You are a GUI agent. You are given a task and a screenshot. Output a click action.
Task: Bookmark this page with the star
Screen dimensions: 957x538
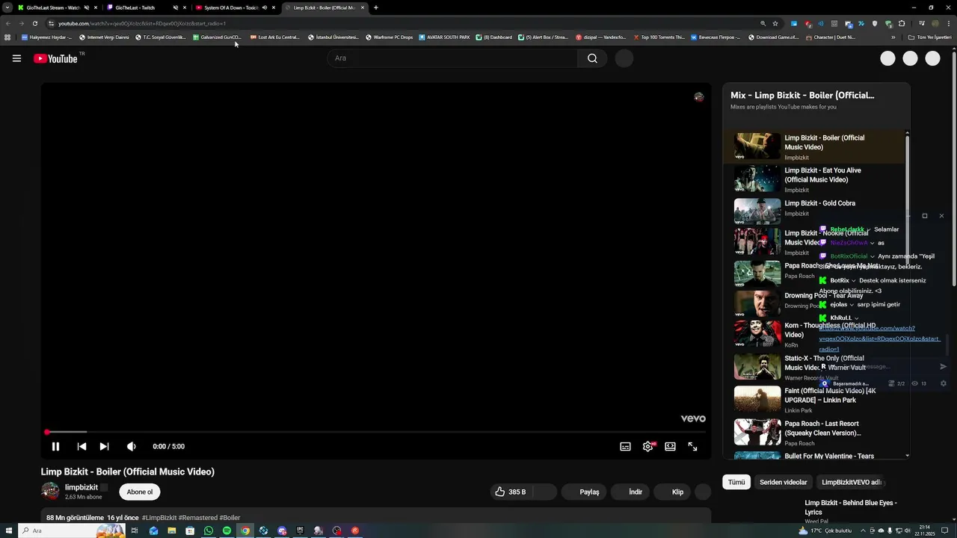coord(775,23)
